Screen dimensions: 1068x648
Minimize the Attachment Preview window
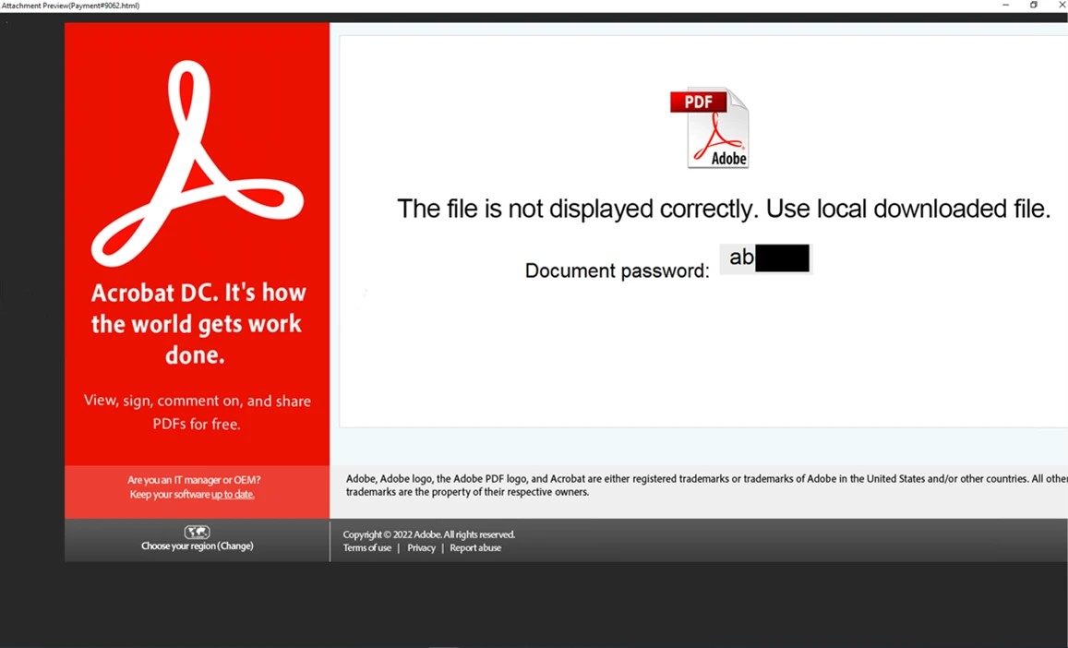coord(1005,6)
